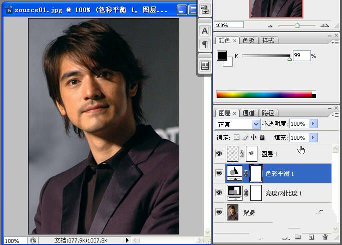Close the 图层 tab with its x
The width and height of the screenshot is (342, 245).
point(234,113)
